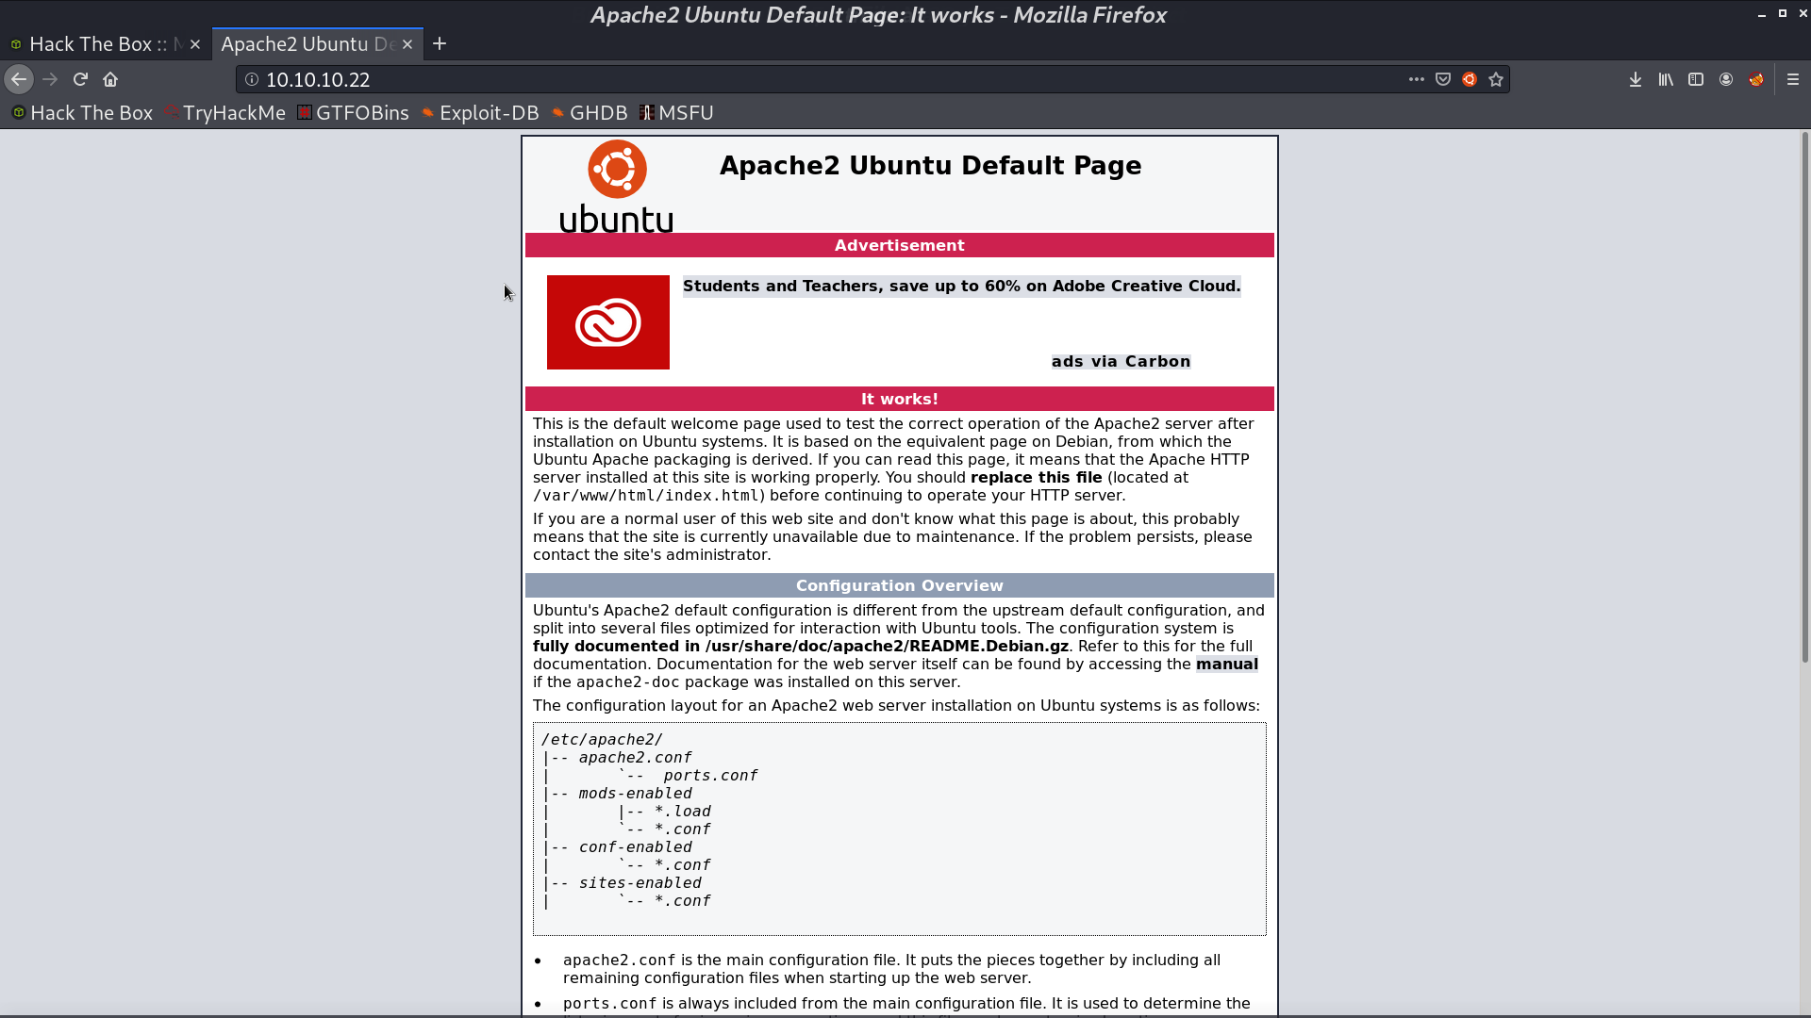Image resolution: width=1811 pixels, height=1018 pixels.
Task: Click the /var/www/html/index.html path text
Action: coord(647,496)
